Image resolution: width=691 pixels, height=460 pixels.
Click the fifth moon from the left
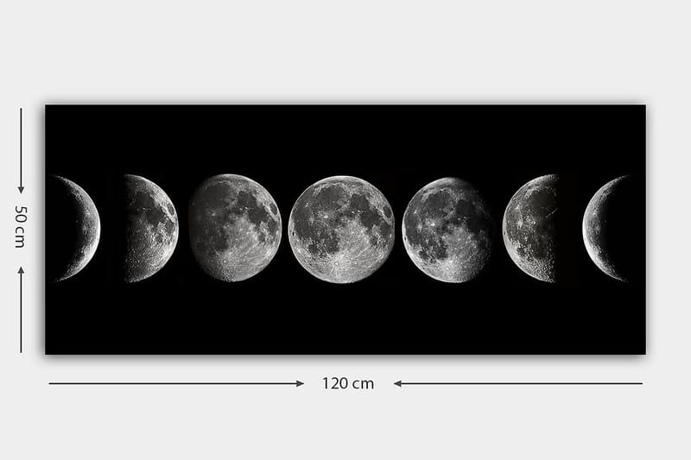(x=447, y=228)
